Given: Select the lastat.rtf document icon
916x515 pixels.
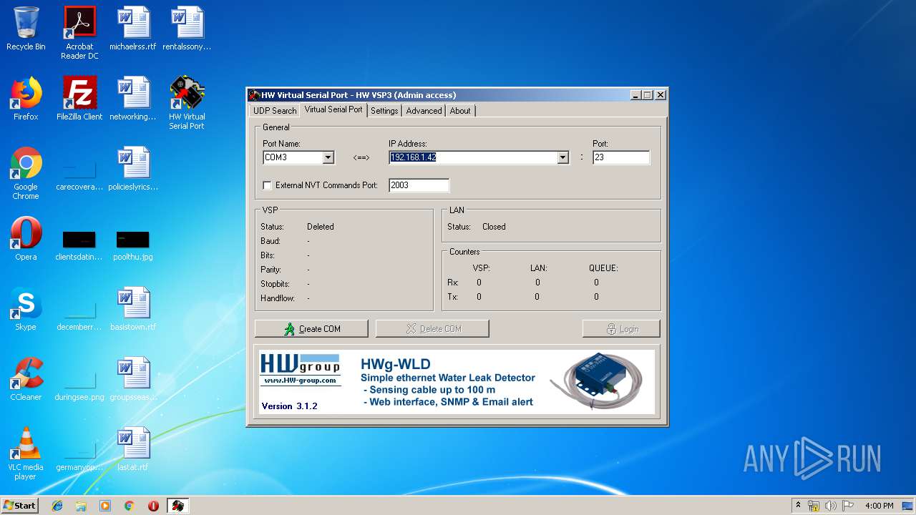Looking at the screenshot, I should (133, 449).
